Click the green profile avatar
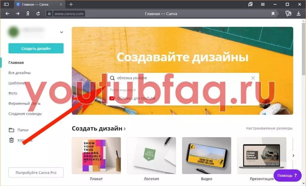This screenshot has height=186, width=306. (x=13, y=32)
